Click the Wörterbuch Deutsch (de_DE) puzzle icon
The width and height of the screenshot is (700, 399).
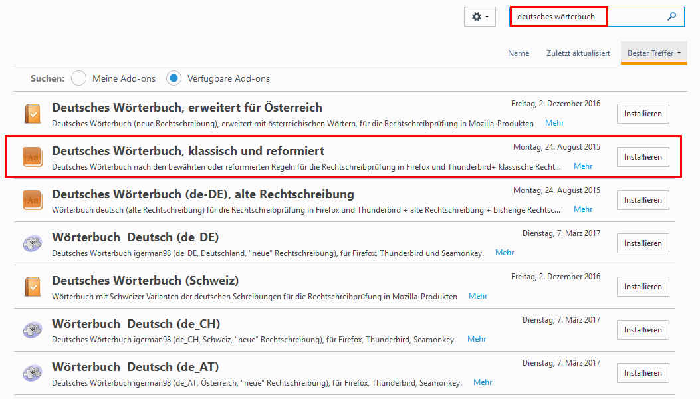coord(33,243)
